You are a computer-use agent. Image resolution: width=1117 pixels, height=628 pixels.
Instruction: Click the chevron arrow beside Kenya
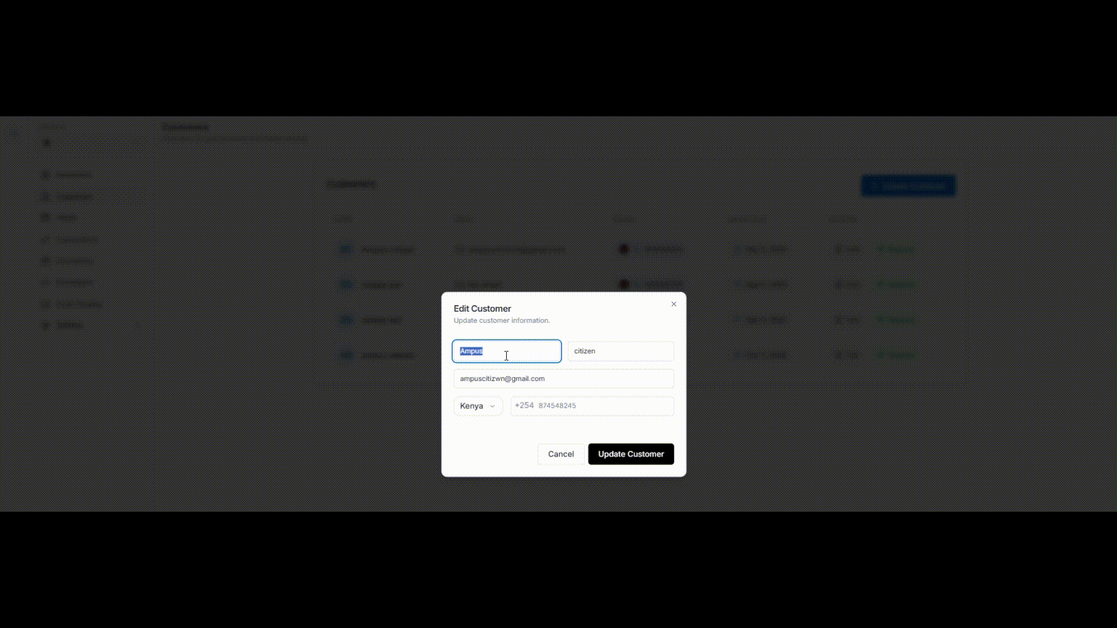coord(492,406)
